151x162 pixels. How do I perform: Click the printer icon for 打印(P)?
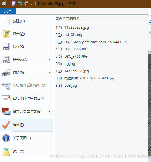[x=6, y=73]
